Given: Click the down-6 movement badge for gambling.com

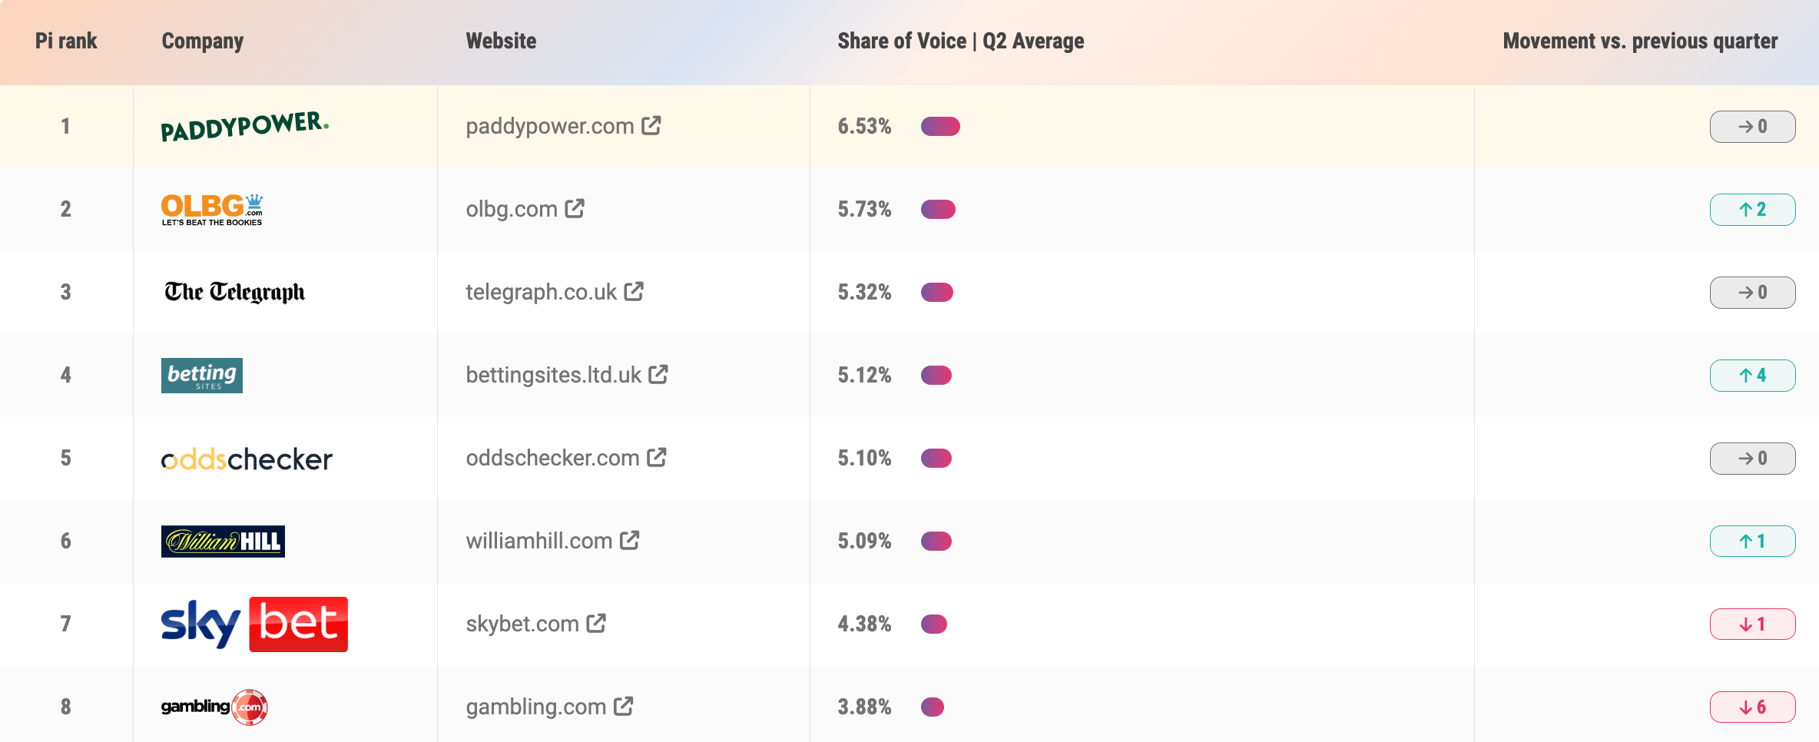Looking at the screenshot, I should [x=1752, y=707].
